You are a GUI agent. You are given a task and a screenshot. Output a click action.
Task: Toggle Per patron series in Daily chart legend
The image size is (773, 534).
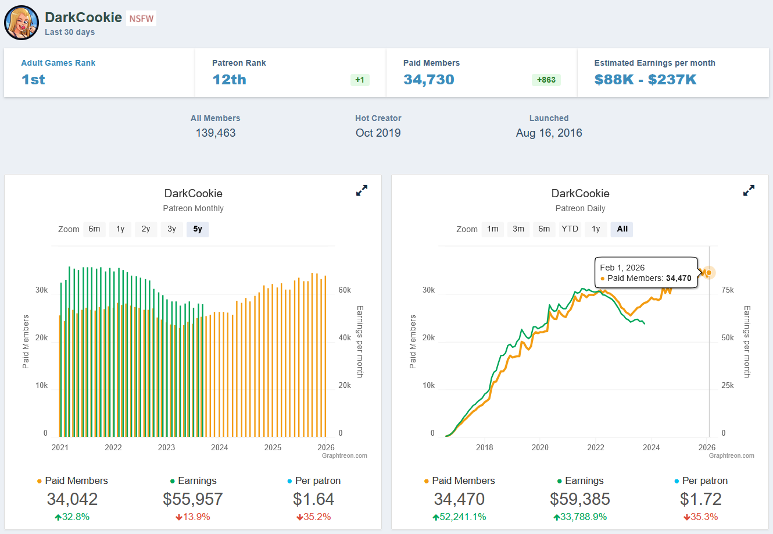pyautogui.click(x=701, y=480)
